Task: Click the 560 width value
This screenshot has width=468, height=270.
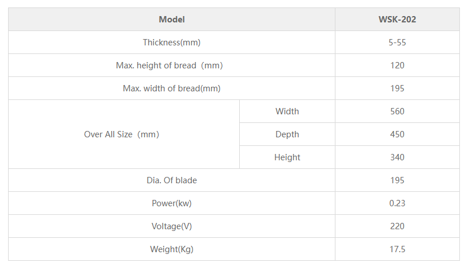Action: pyautogui.click(x=397, y=111)
